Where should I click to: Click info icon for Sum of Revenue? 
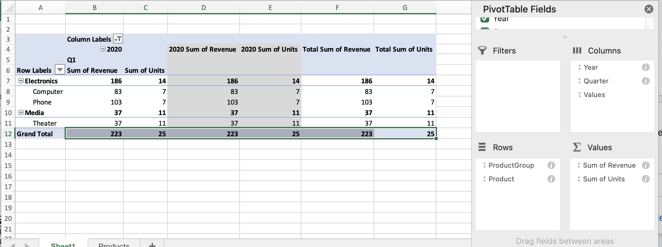pyautogui.click(x=646, y=165)
